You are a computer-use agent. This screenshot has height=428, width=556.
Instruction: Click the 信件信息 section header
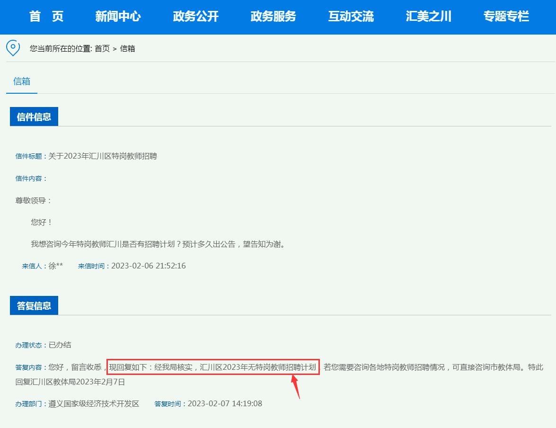[34, 116]
